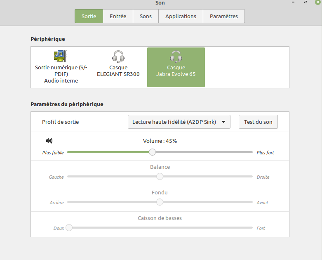Click the Caisson de basses slider handle
322x260 pixels.
tap(69, 227)
